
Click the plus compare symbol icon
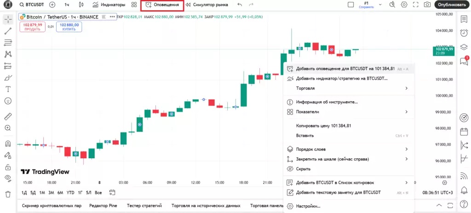click(52, 5)
